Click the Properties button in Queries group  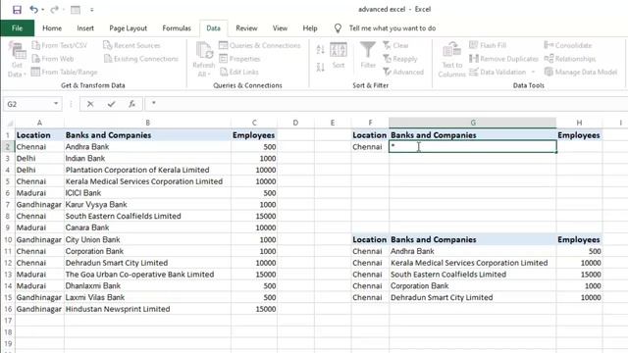click(x=239, y=59)
